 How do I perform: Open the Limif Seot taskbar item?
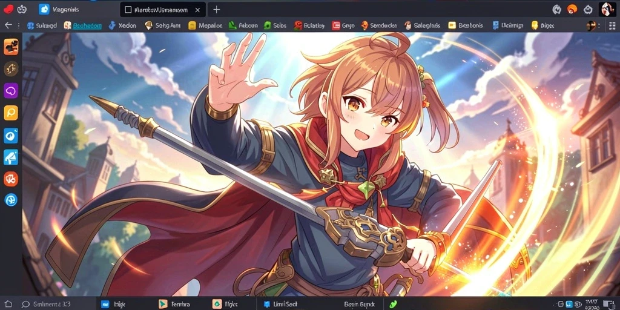coord(280,304)
